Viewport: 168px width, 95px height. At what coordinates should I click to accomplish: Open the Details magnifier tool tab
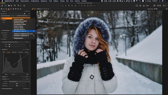pos(11,9)
